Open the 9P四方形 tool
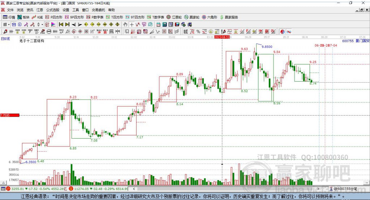370x200 pixels. tap(74, 17)
